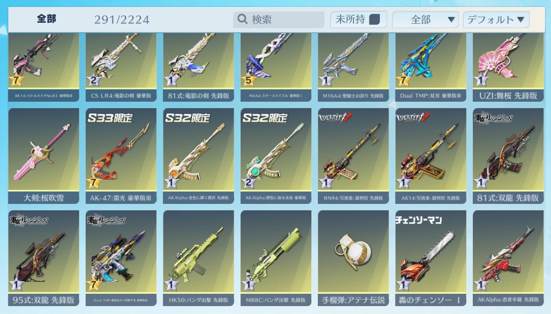Open the 全部 filter dropdown
Image resolution: width=551 pixels, height=314 pixels.
(425, 20)
